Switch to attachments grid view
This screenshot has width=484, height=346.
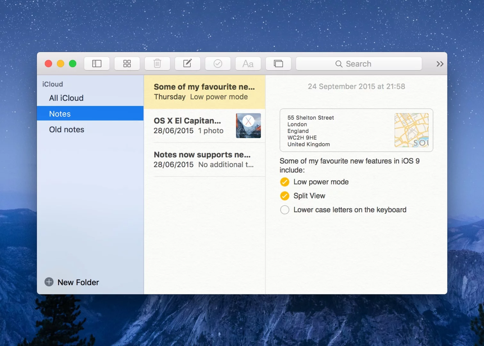coord(127,63)
